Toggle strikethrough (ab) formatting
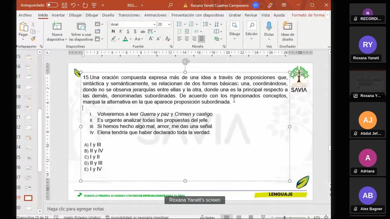This screenshot has width=390, height=219. coord(143,31)
